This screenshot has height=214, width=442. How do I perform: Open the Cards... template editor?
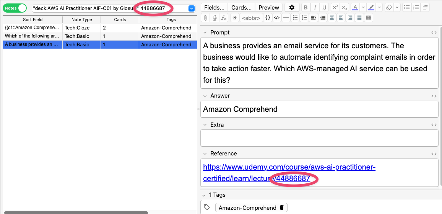point(241,7)
